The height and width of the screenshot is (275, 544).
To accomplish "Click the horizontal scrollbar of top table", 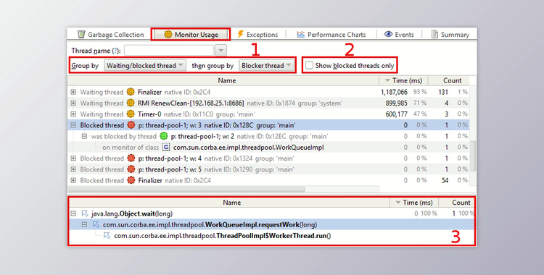I will 186,190.
